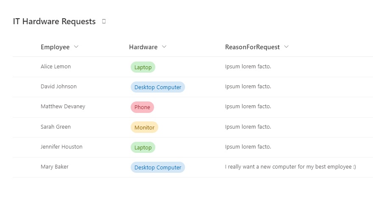Click Mary Baker's Desktop Computer pill
The height and width of the screenshot is (211, 373).
pos(158,167)
